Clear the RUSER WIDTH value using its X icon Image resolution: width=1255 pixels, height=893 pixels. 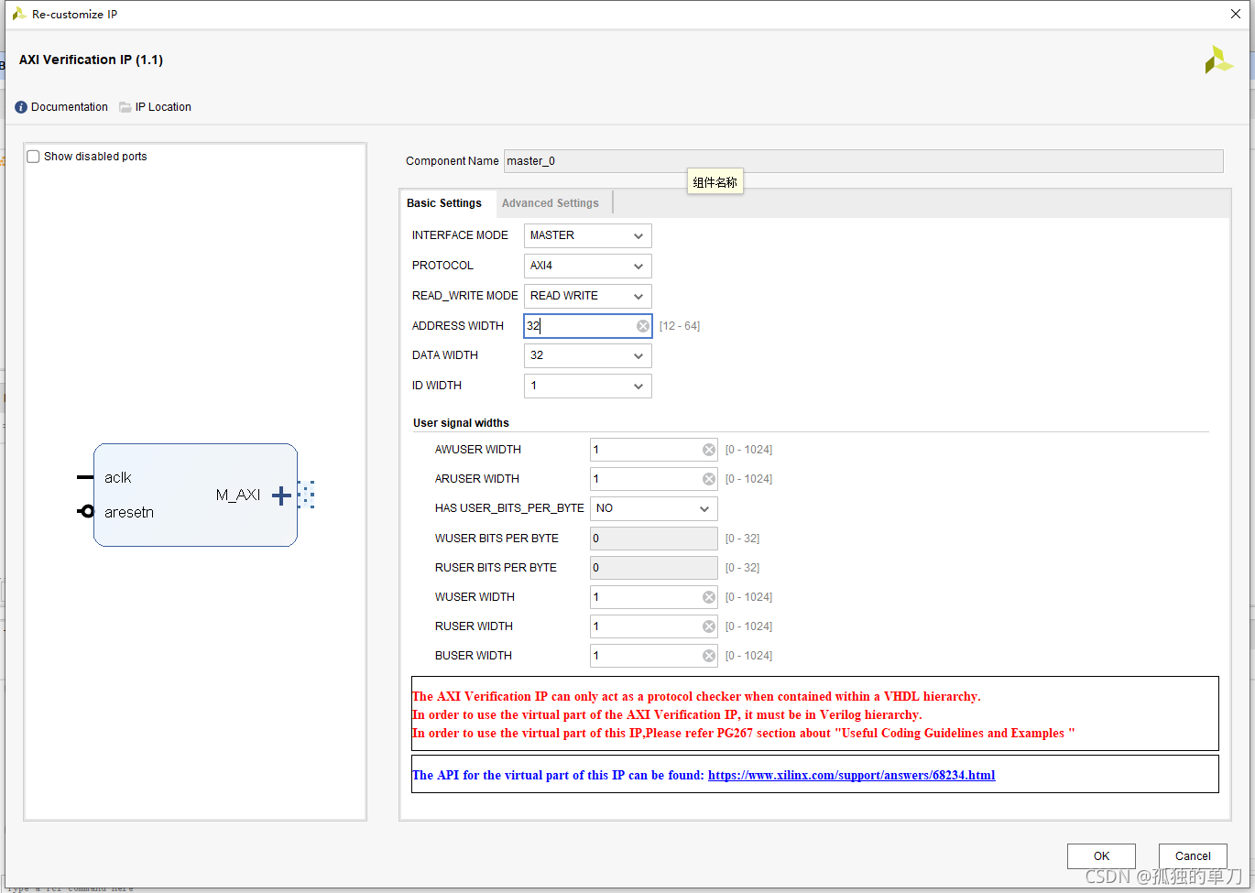(x=709, y=626)
